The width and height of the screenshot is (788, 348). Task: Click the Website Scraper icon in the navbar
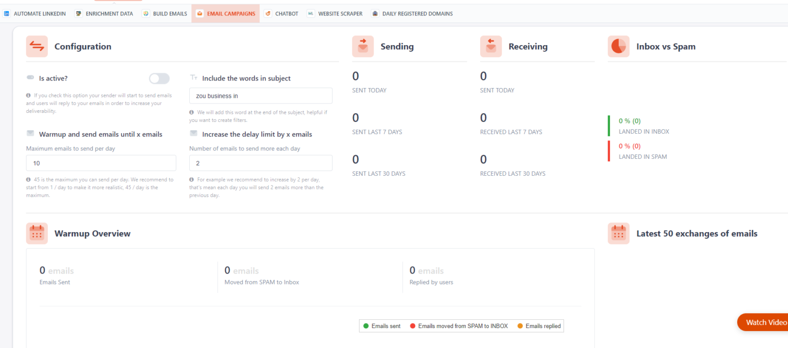point(311,13)
